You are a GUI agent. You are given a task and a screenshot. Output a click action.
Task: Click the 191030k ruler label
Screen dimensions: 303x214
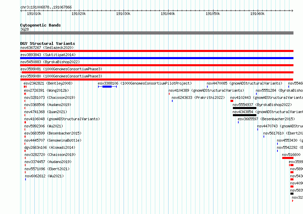123,14
